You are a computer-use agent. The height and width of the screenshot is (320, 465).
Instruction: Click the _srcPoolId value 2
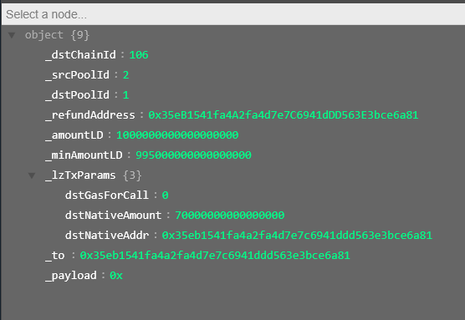click(x=125, y=75)
